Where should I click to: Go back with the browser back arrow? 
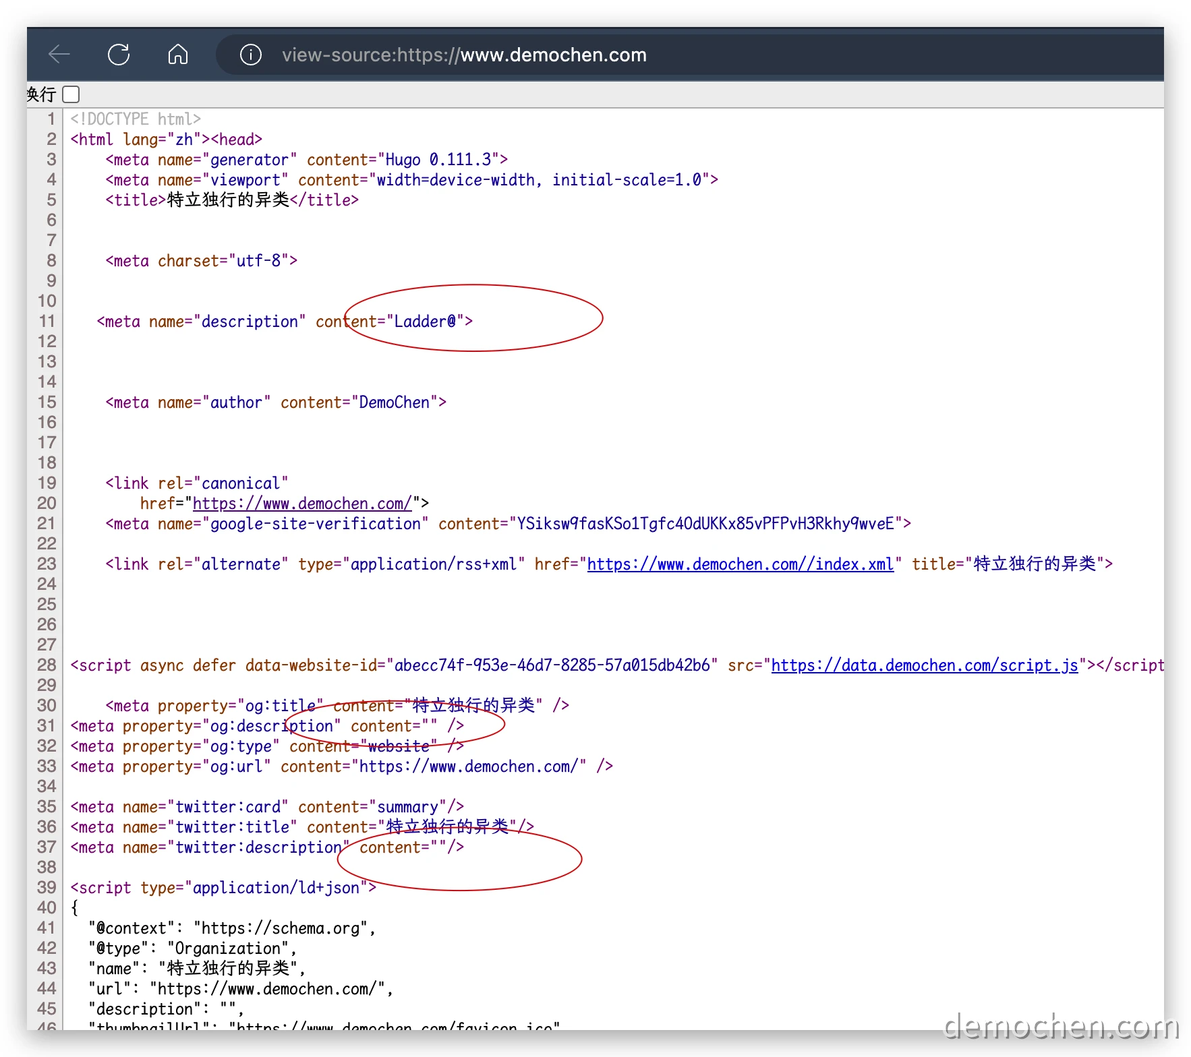59,55
